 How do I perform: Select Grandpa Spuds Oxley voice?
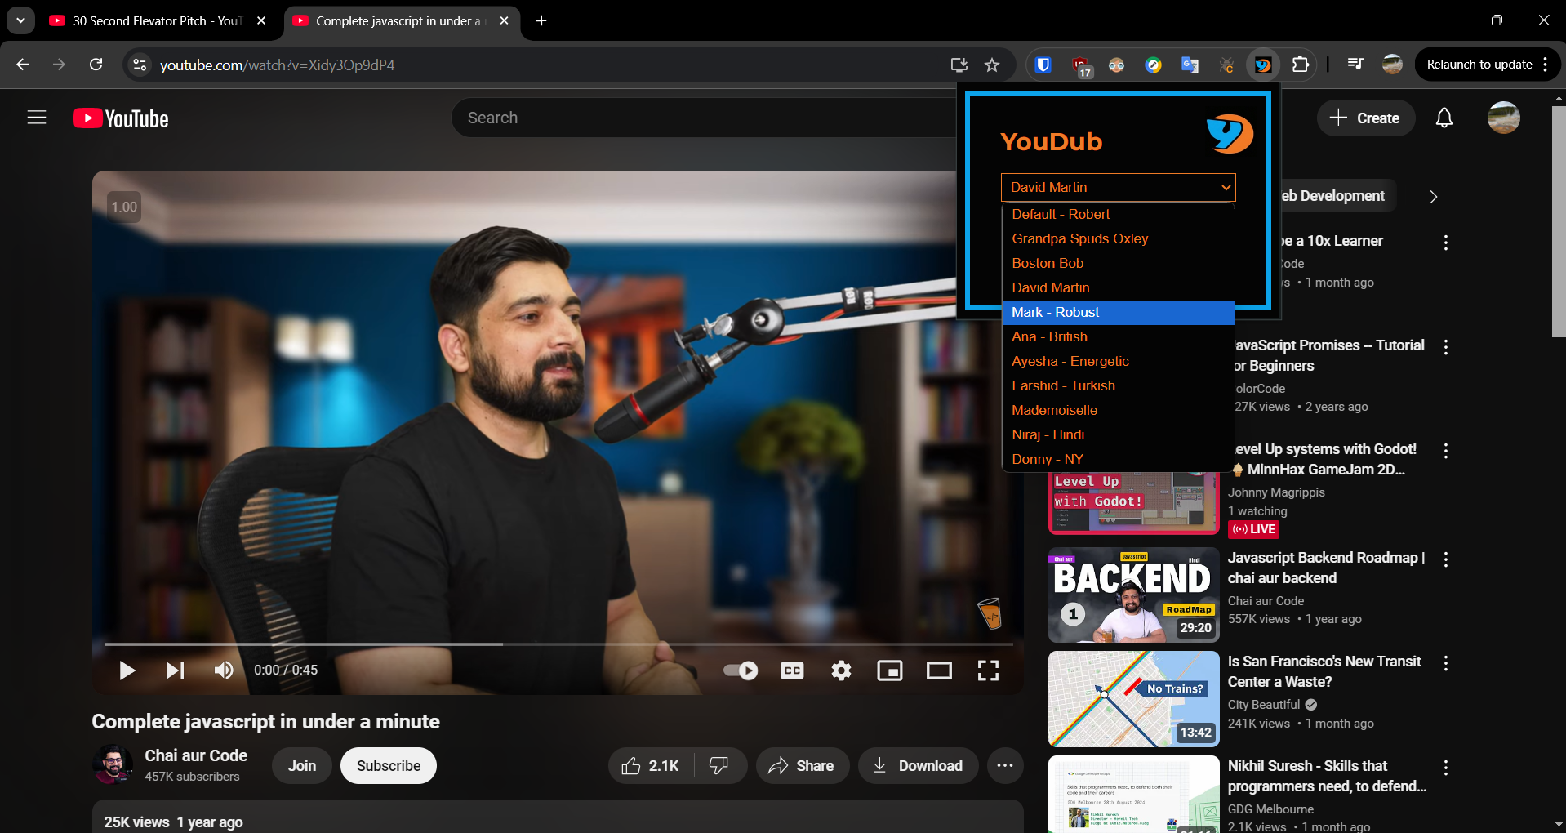tap(1118, 238)
